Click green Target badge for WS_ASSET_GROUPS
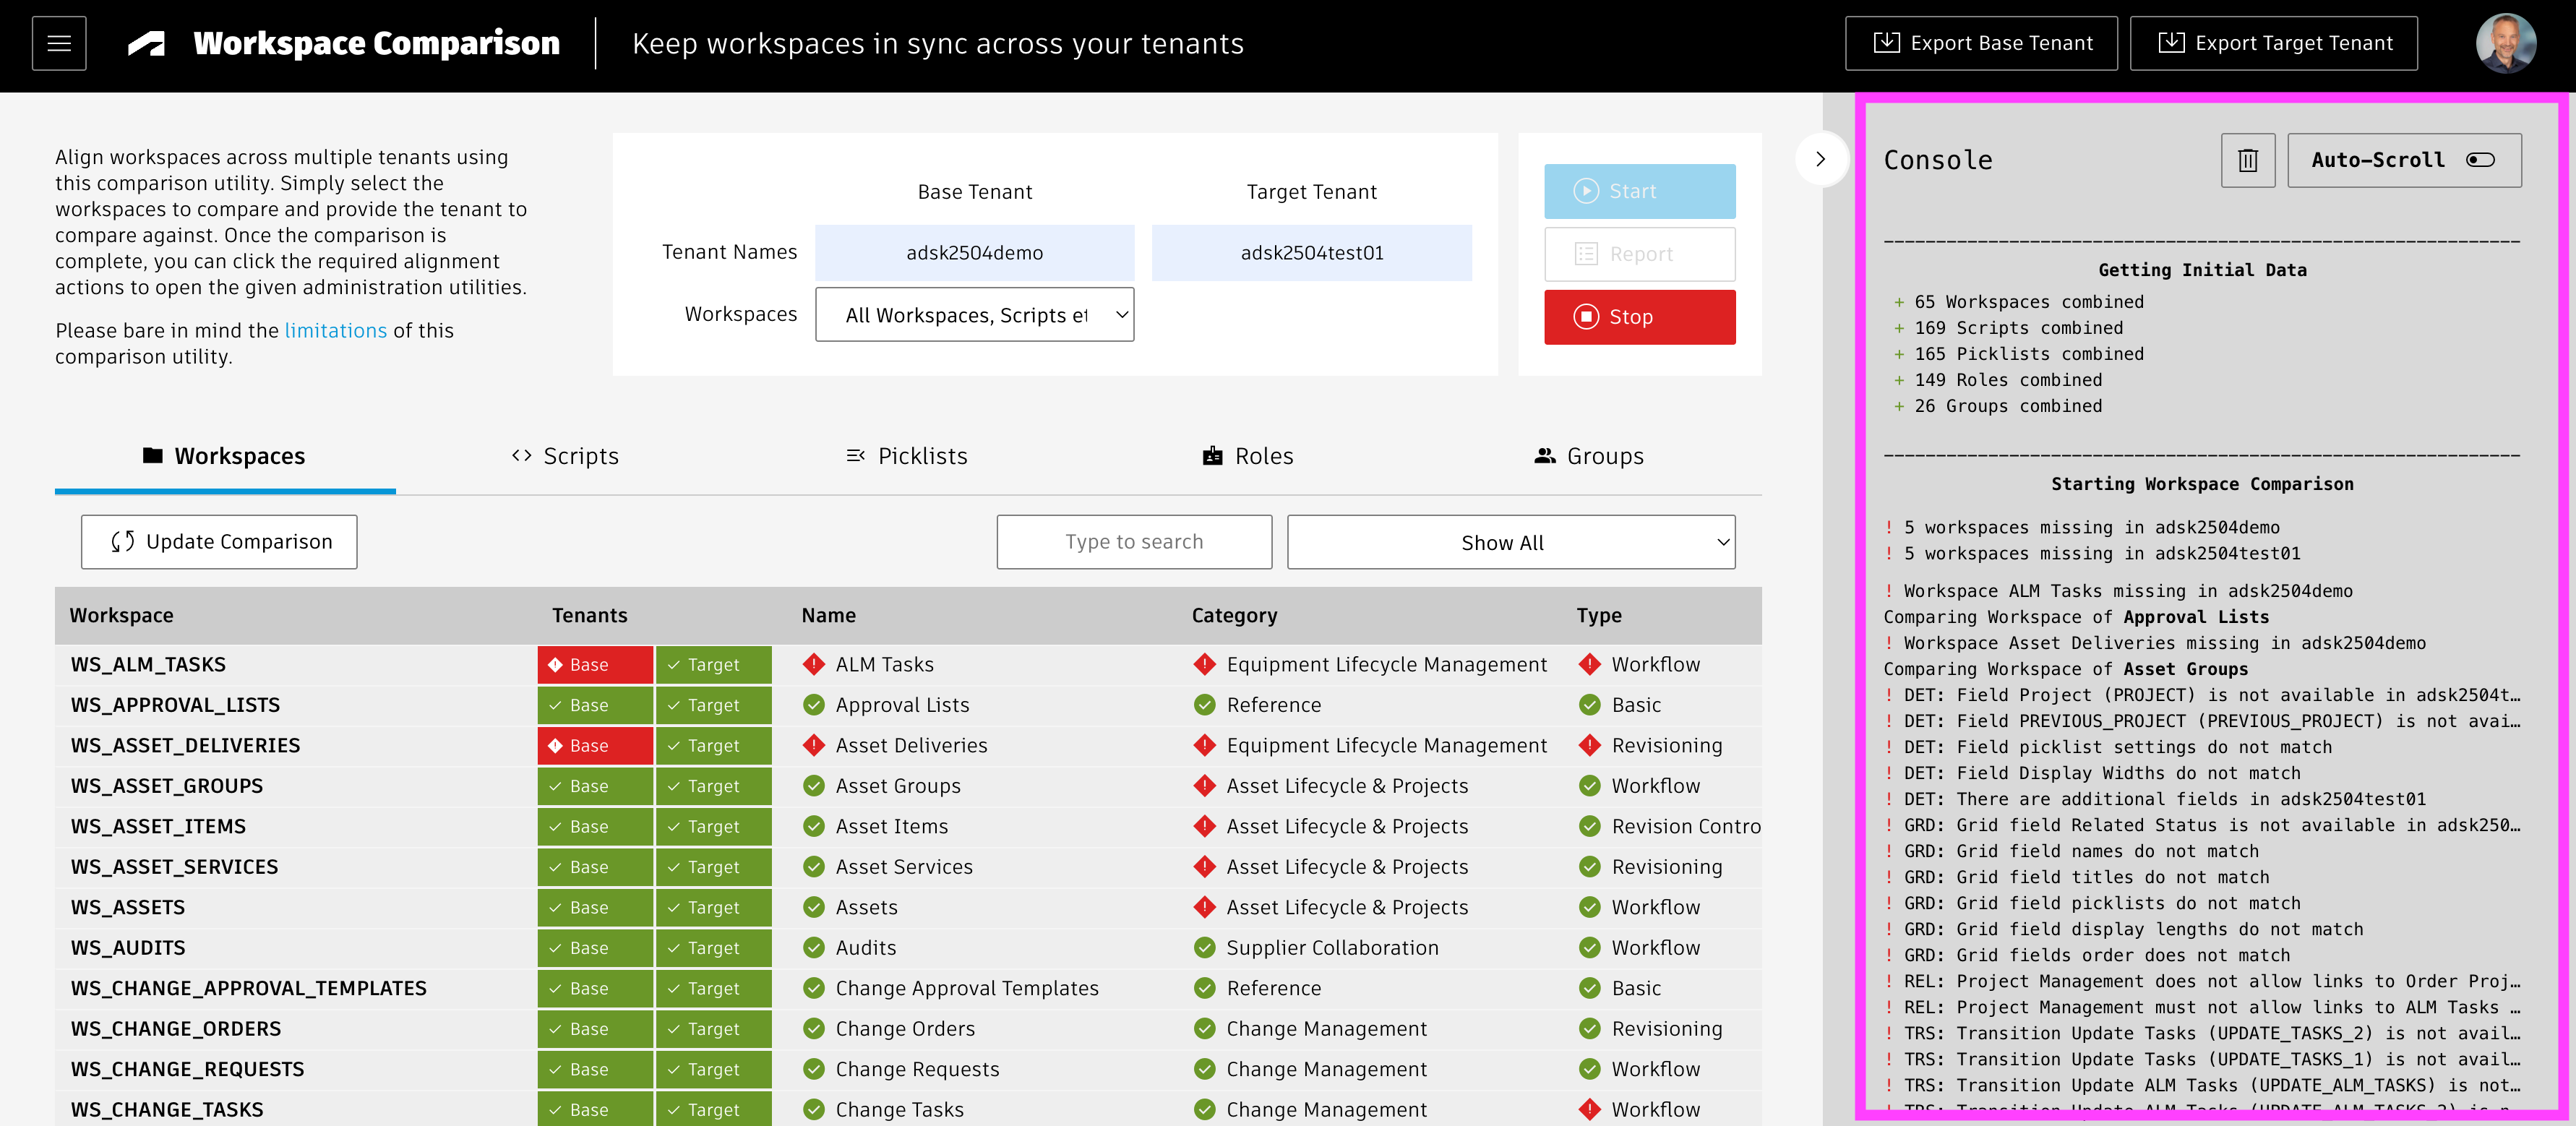Viewport: 2576px width, 1126px height. 713,786
